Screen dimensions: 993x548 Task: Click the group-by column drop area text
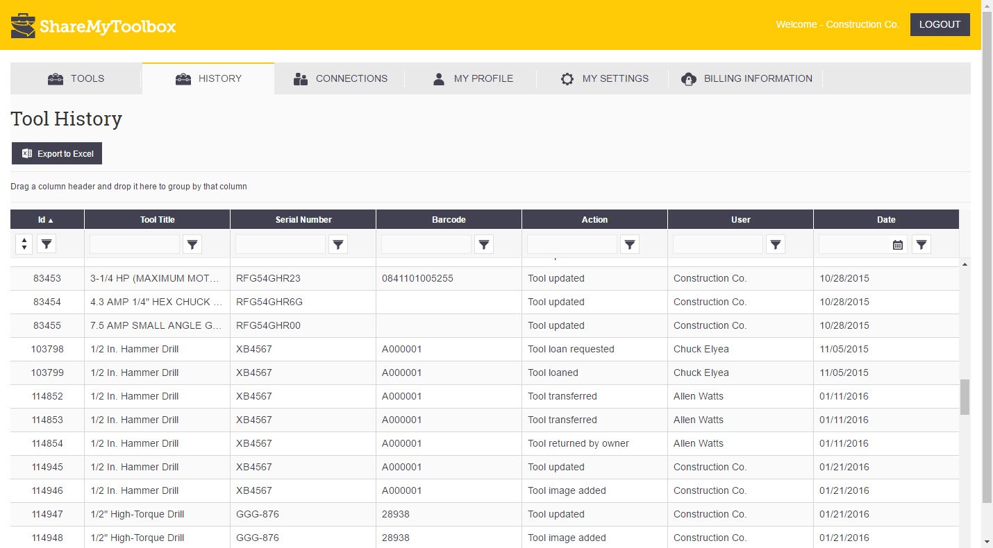point(128,187)
